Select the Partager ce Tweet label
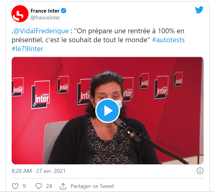Screen dimensions: 214x192 point(92,186)
